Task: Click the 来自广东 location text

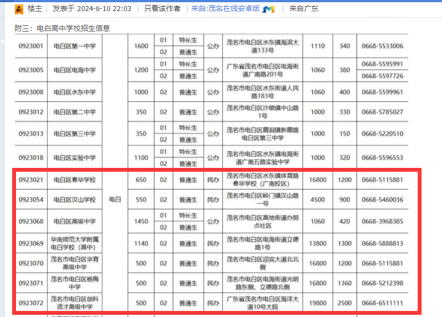Action: (303, 9)
